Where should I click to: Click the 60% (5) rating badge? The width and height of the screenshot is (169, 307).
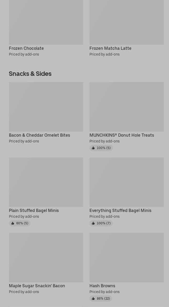pos(20,223)
